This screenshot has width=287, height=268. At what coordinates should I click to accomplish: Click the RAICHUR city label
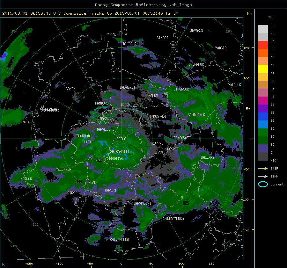pyautogui.click(x=234, y=85)
